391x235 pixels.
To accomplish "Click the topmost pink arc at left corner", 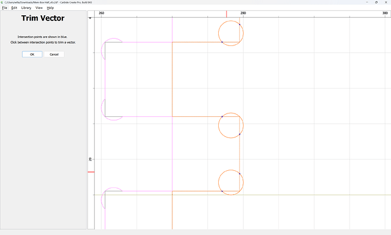I will (x=110, y=39).
